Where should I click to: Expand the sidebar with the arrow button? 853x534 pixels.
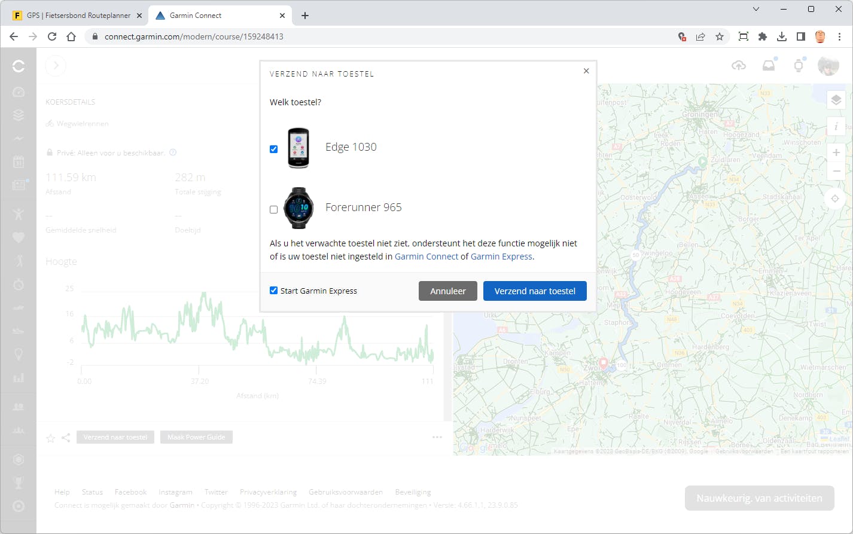pos(56,65)
